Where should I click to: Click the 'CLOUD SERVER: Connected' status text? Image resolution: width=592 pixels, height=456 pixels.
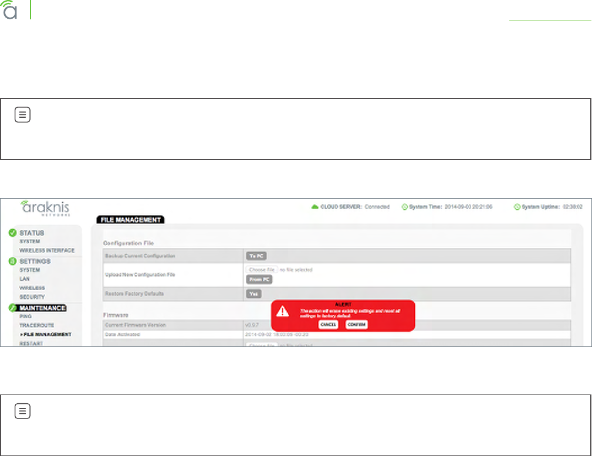[355, 207]
